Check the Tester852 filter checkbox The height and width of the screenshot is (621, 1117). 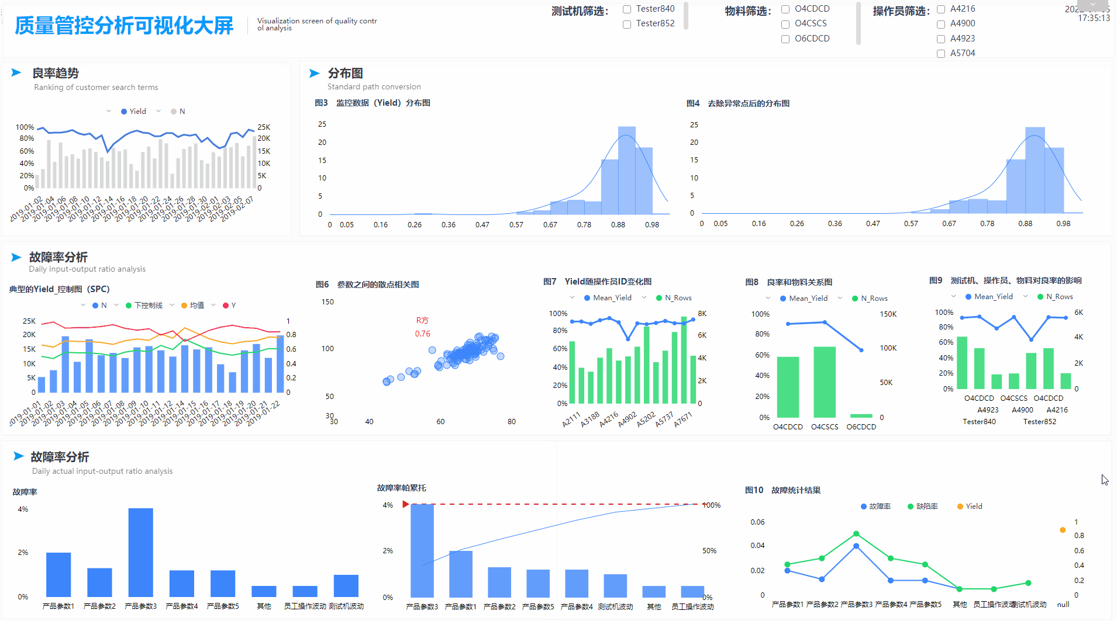(627, 25)
